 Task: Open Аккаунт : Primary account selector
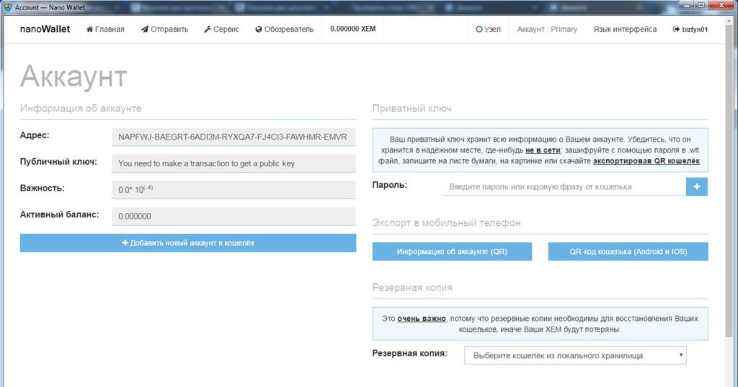547,29
